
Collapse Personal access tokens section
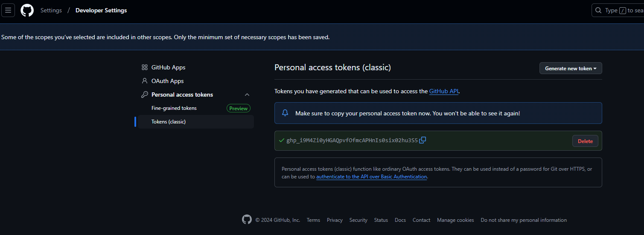tap(247, 95)
